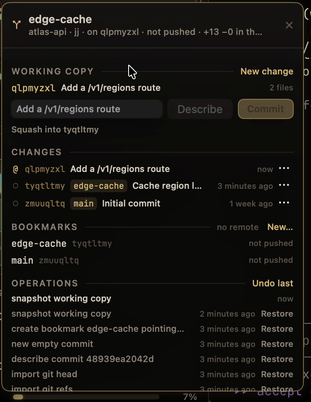The width and height of the screenshot is (311, 402).
Task: Restore the import git head operation
Action: pyautogui.click(x=277, y=374)
